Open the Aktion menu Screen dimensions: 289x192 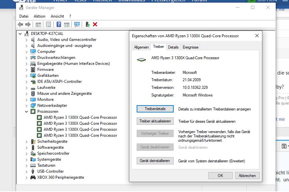pos(39,16)
